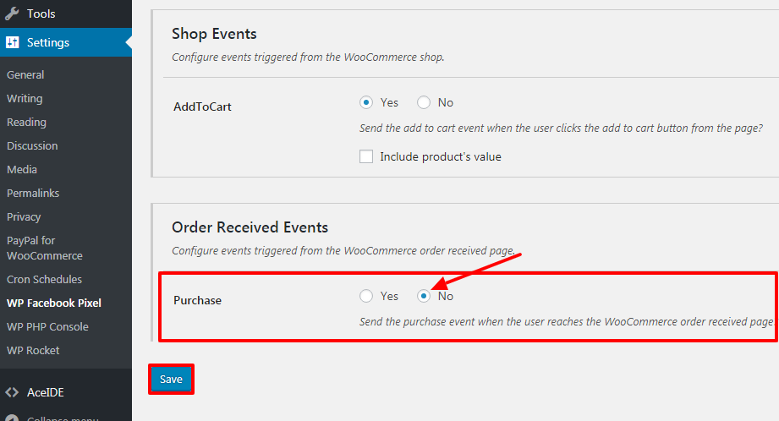Open Discussion settings
This screenshot has height=421, width=779.
tap(32, 146)
